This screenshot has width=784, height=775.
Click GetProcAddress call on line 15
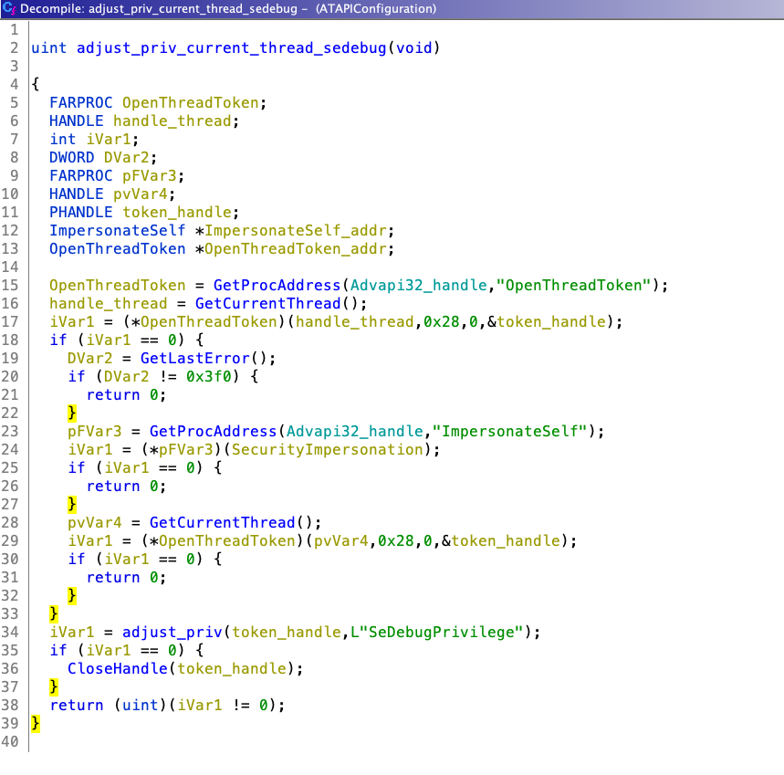tap(277, 285)
